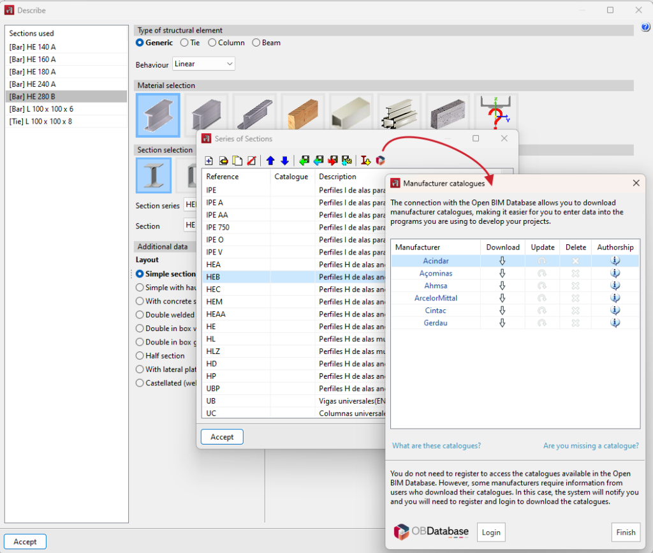Open 'Are you missing a catalogue?' link
Screen dimensions: 653x553
tap(591, 446)
